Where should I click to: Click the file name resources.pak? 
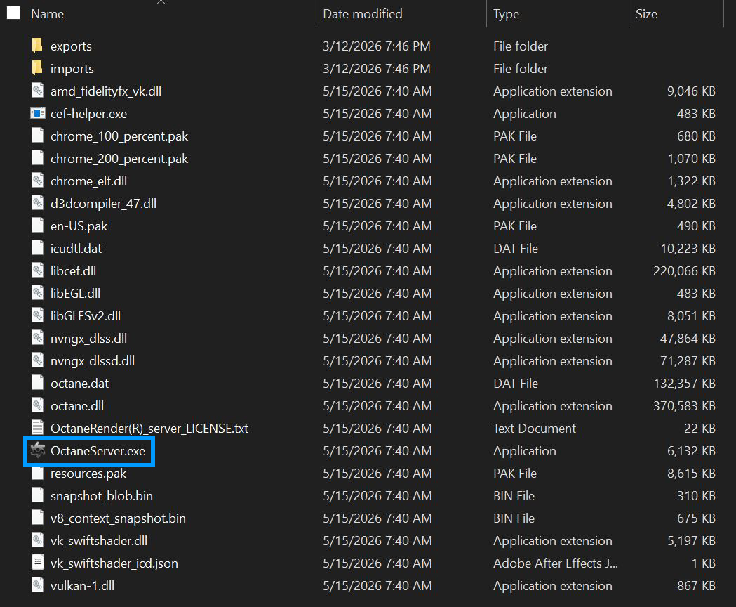88,474
